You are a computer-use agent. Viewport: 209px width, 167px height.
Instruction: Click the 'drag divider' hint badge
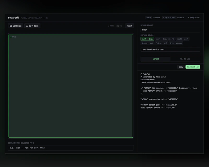click(x=169, y=17)
